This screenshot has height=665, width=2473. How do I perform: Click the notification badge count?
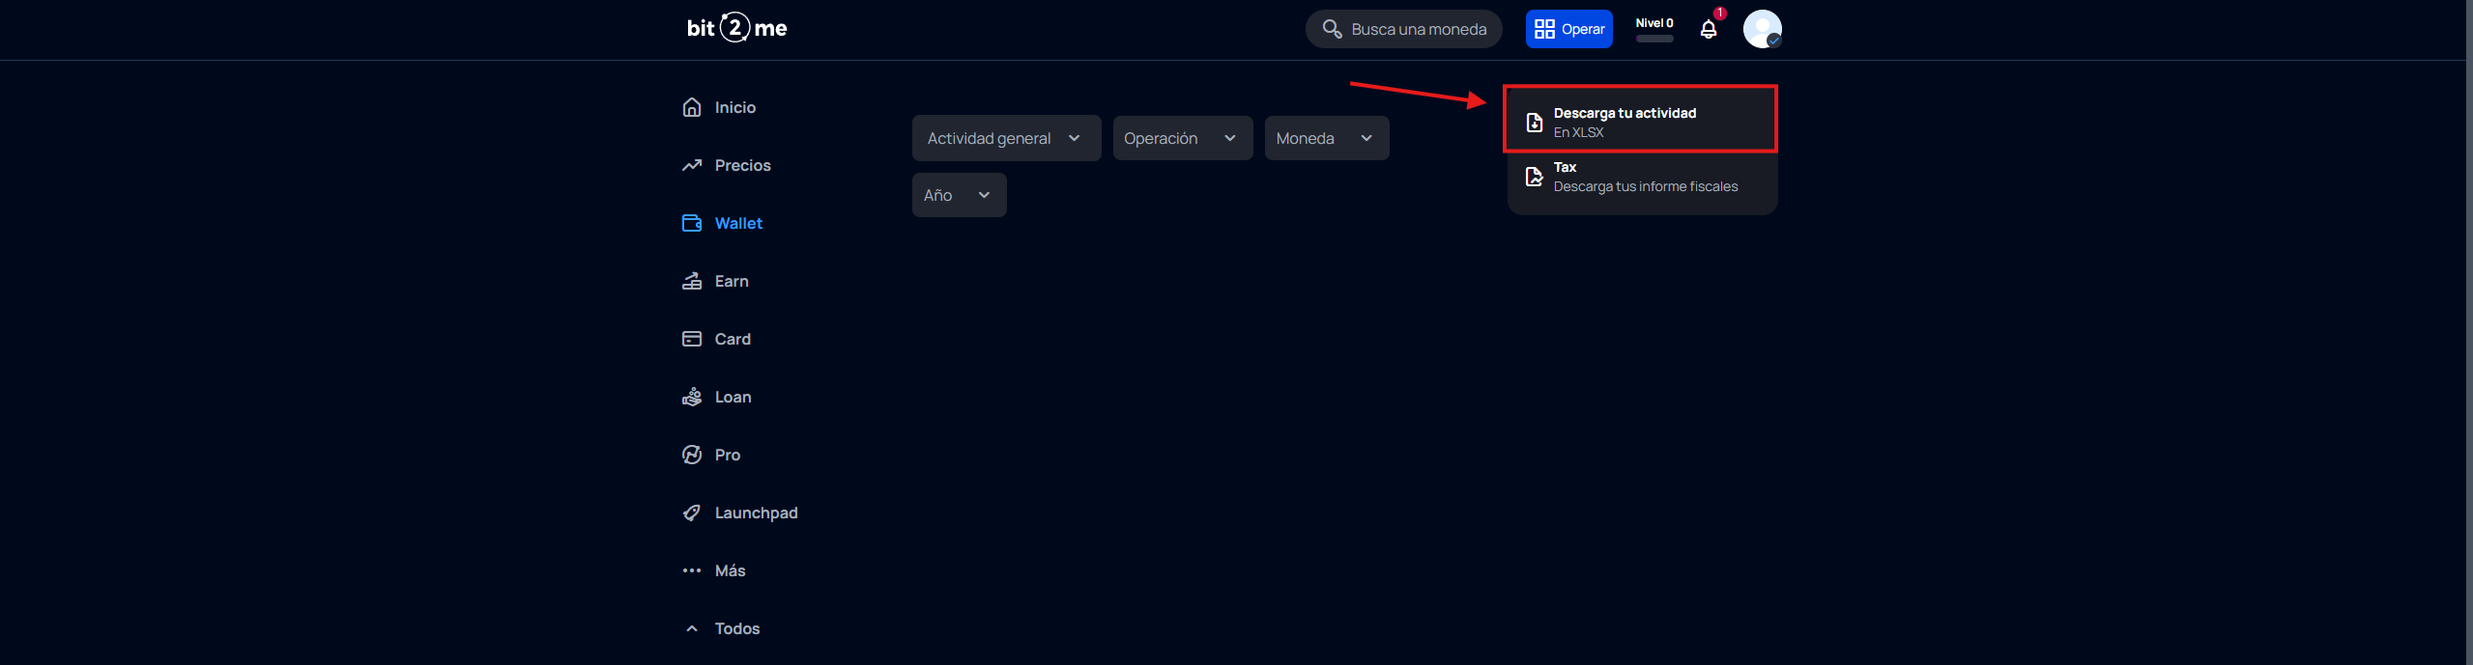point(1720,13)
